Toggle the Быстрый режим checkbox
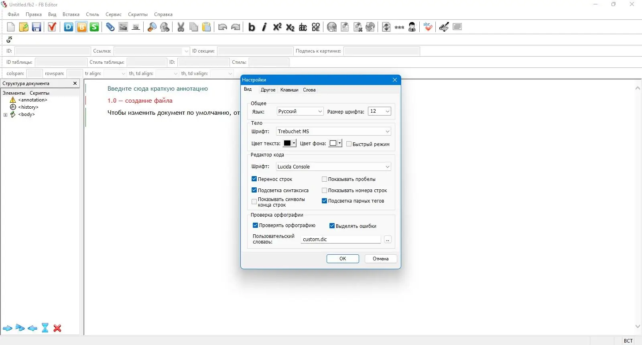 (349, 144)
